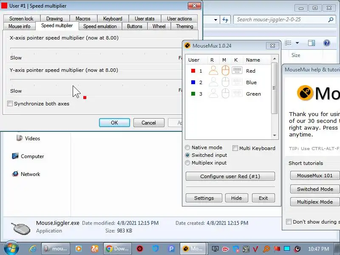
Task: Click the Explorer refresh arrows icon
Action: [225, 20]
